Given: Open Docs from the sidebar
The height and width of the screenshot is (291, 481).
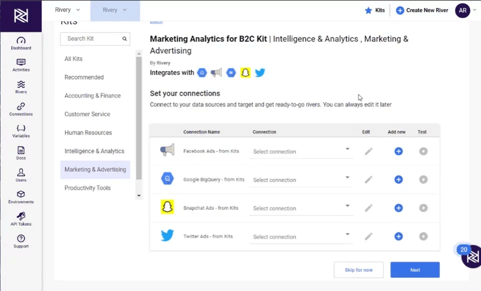Looking at the screenshot, I should tap(21, 153).
